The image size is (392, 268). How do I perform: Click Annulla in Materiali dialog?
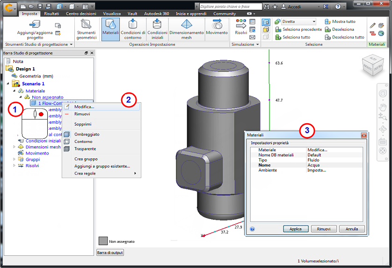tap(352, 229)
